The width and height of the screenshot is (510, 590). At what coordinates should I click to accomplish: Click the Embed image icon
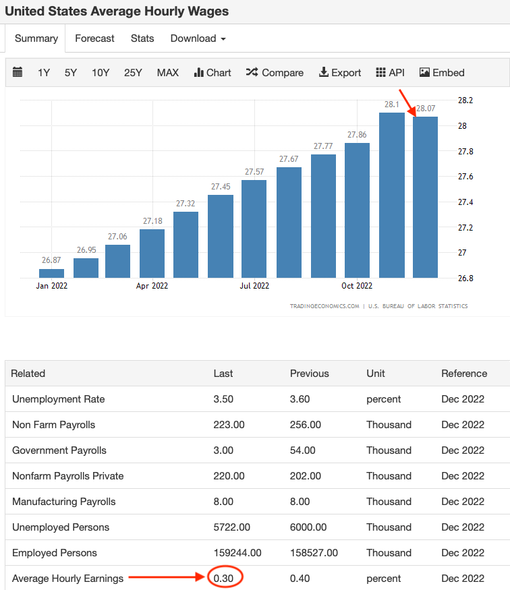click(x=424, y=73)
